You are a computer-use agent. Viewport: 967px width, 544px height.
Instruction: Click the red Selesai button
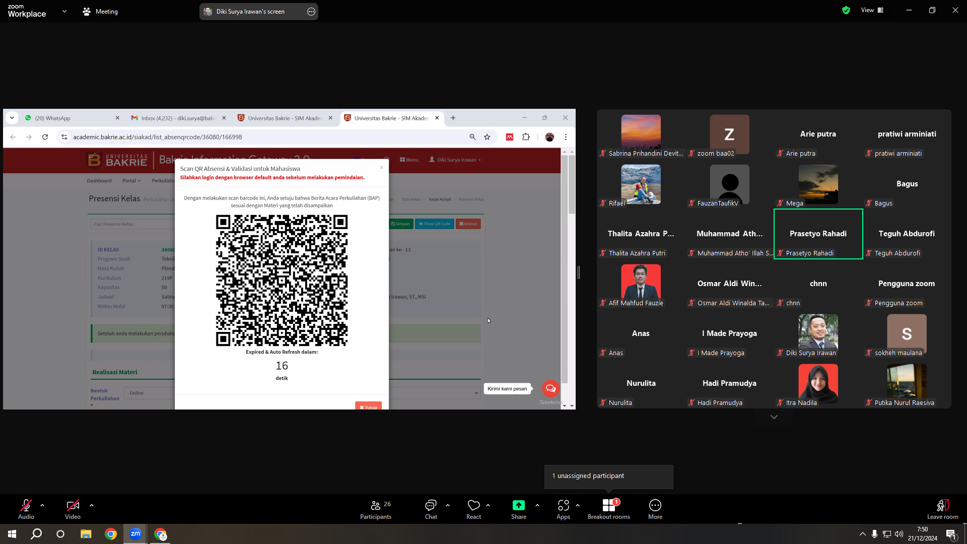pos(468,224)
